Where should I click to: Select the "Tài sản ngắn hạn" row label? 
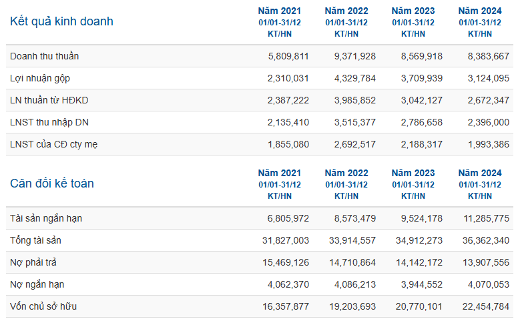(46, 218)
